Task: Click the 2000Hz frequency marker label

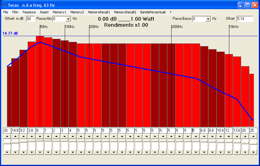Action: 177,27
